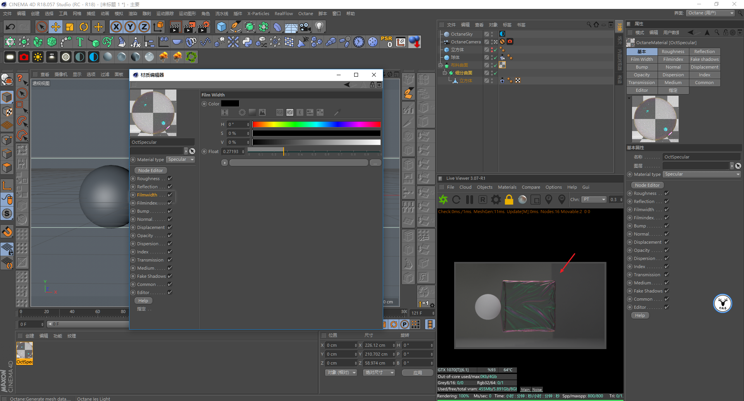Start Octane render in Live Viewer
Image resolution: width=744 pixels, height=401 pixels.
[x=443, y=199]
